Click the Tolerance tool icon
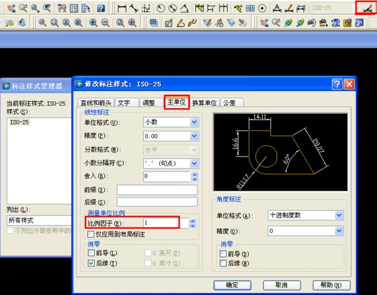 (x=249, y=8)
